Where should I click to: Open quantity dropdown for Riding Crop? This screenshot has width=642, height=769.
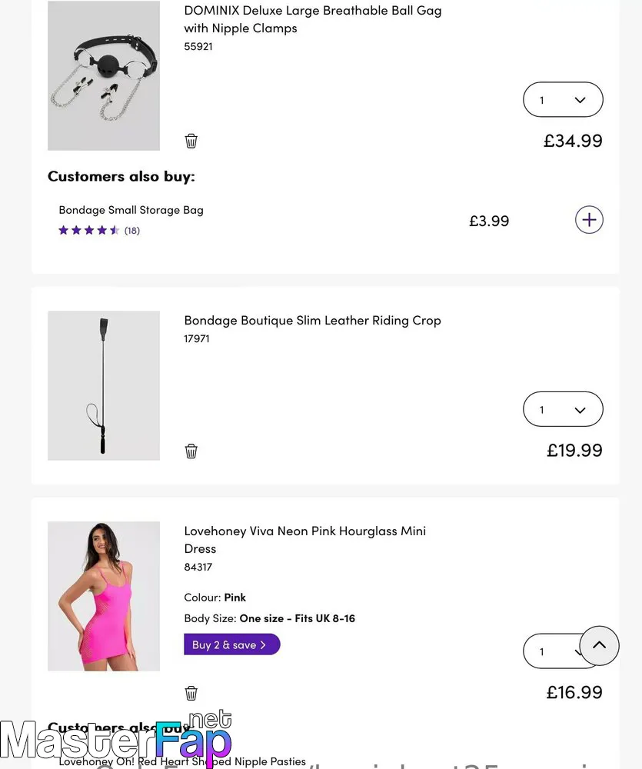coord(563,409)
